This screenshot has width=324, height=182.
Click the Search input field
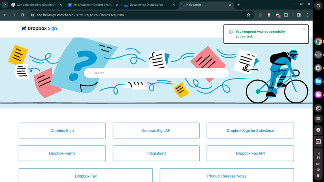click(156, 73)
